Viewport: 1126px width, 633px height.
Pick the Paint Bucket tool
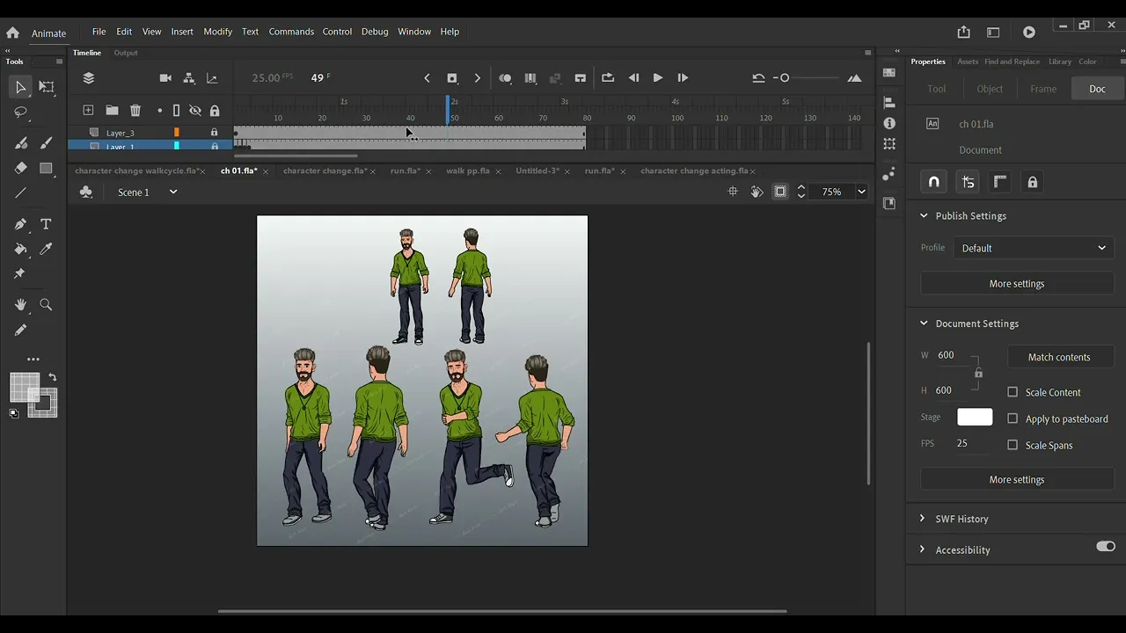[21, 249]
